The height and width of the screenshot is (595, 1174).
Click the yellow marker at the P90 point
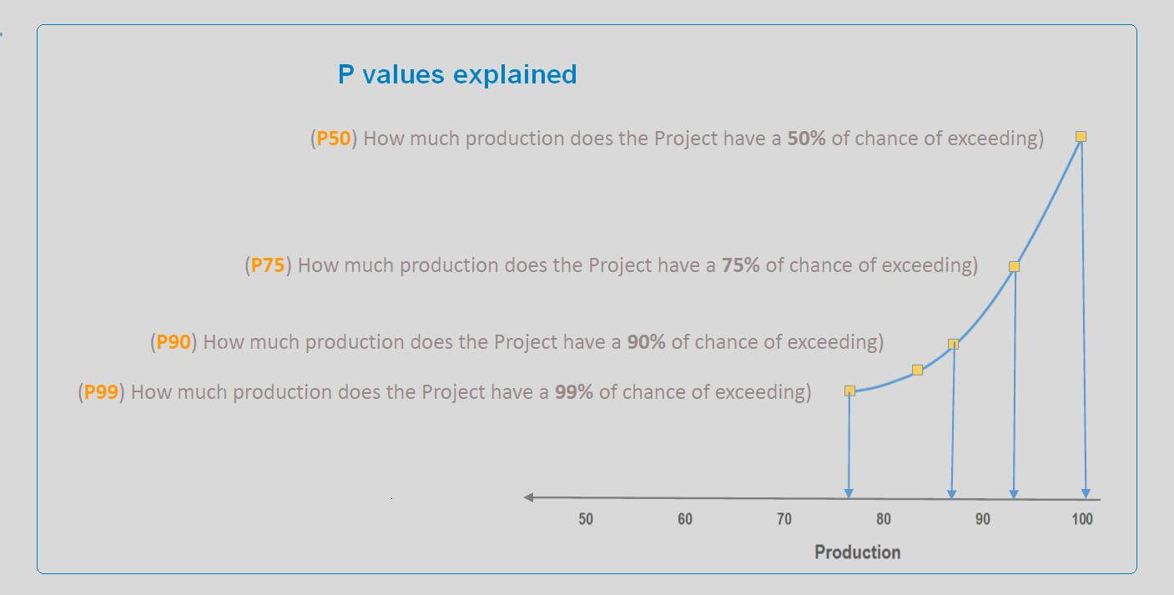click(954, 344)
